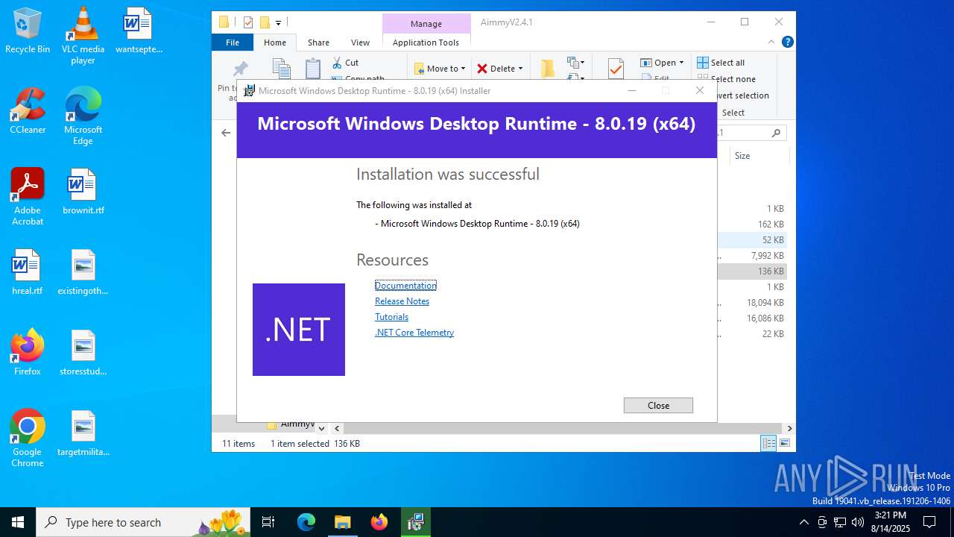Switch to the View ribbon tab
Screen dimensions: 954x537
[360, 43]
